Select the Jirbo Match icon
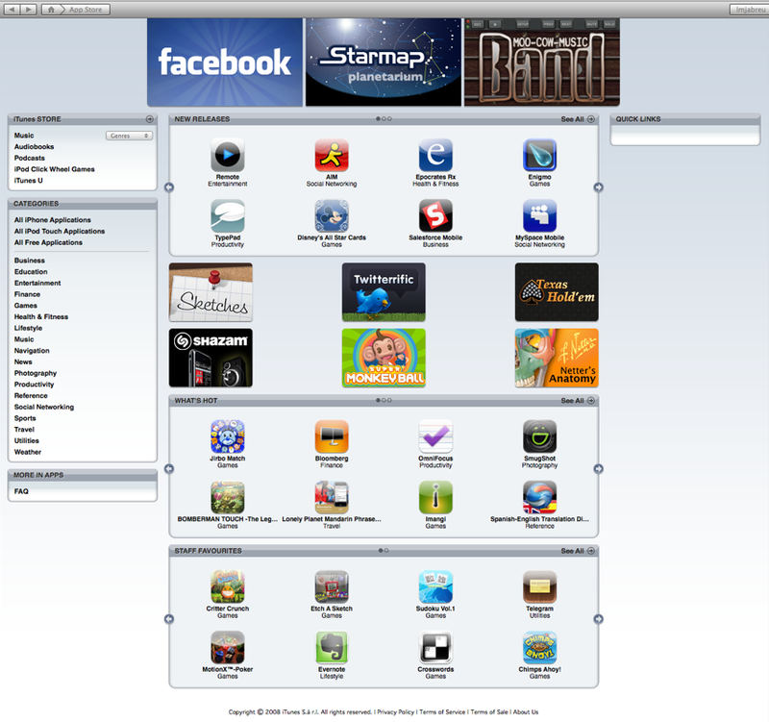769x722 pixels. click(x=228, y=436)
